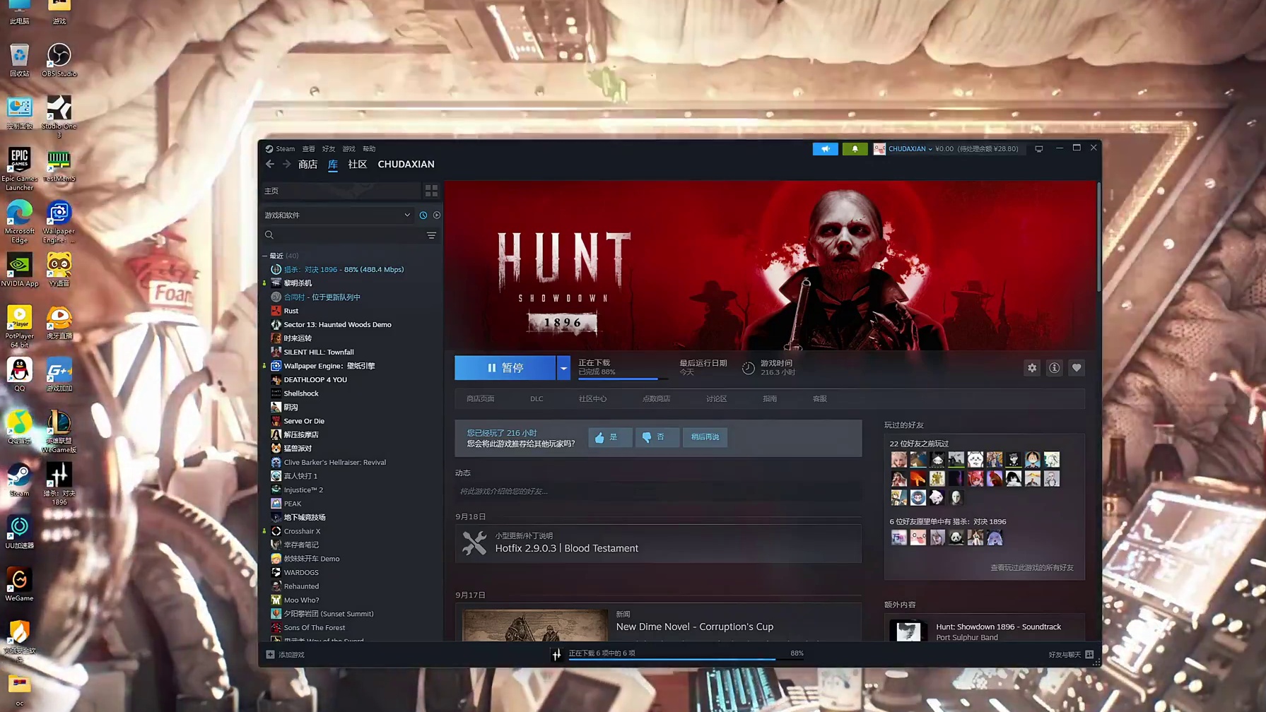Screen dimensions: 1266x712
Task: Select Sons Of The Forest in library
Action: pyautogui.click(x=315, y=628)
